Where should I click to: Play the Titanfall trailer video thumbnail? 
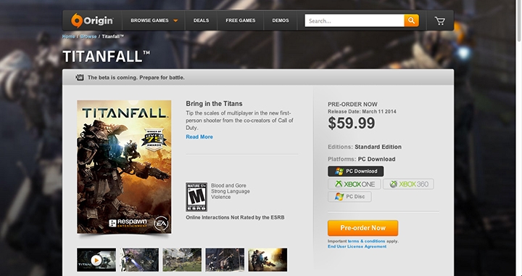pyautogui.click(x=96, y=260)
